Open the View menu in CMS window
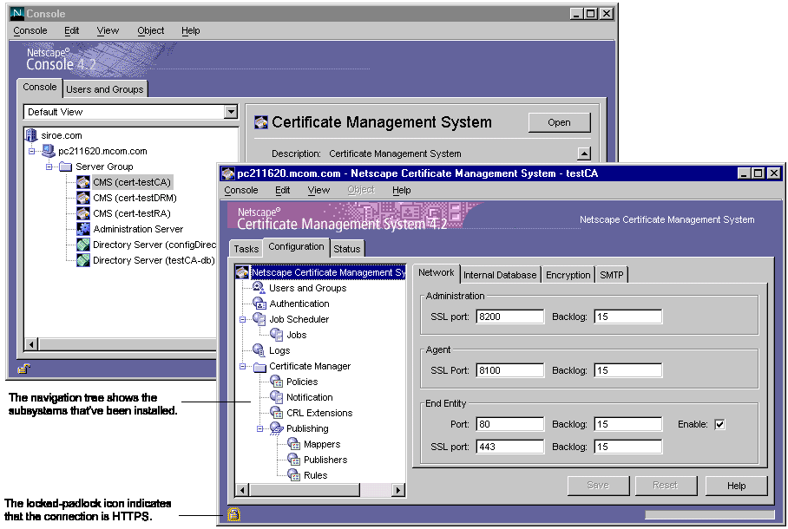788x529 pixels. (x=318, y=190)
